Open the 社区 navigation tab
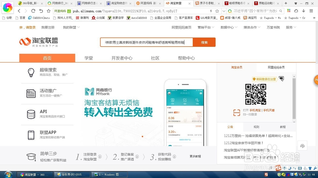318x178 pixels. click(x=155, y=58)
